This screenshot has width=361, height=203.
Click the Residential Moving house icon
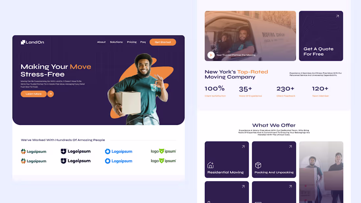tap(210, 165)
